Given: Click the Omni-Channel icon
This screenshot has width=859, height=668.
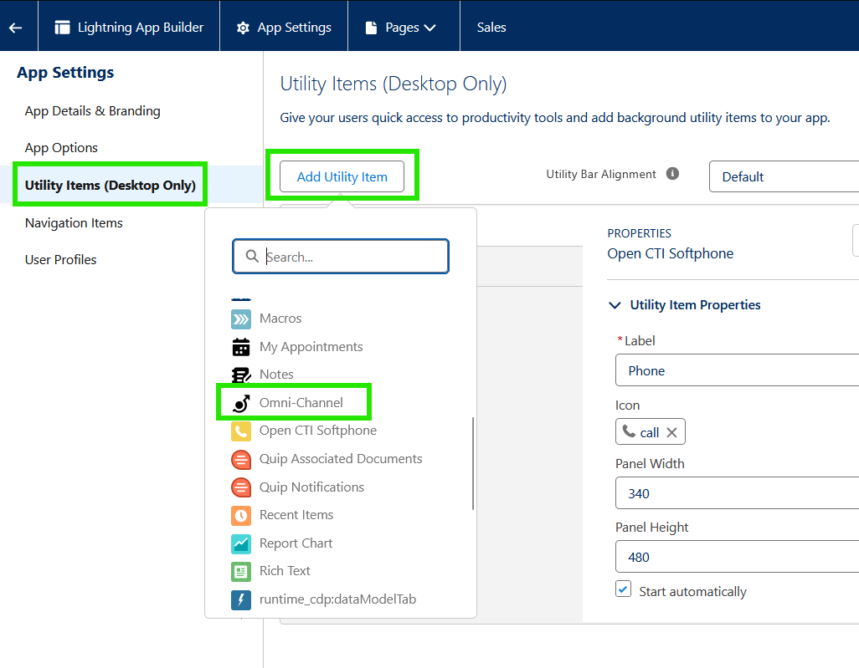Looking at the screenshot, I should tap(241, 403).
